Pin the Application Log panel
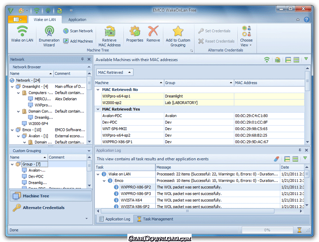319x242 pixels. pyautogui.click(x=300, y=150)
